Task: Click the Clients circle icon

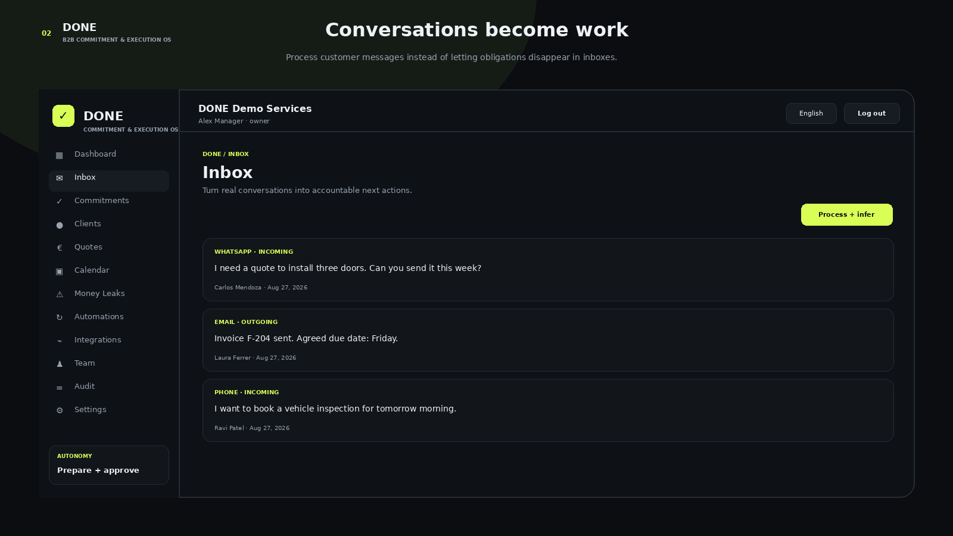Action: [60, 225]
